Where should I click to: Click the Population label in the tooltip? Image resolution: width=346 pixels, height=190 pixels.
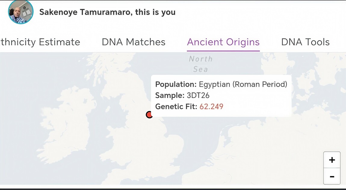176,85
